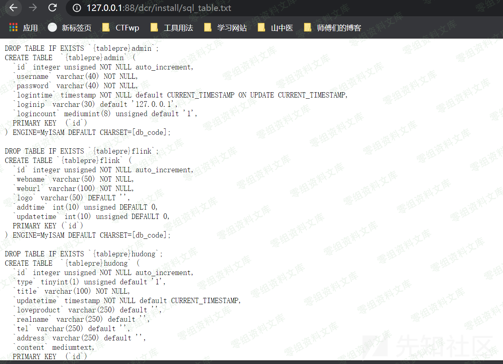Click the DROP TABLE {tablepre}admin line
Viewport: 503px width, 364px height.
(x=82, y=48)
